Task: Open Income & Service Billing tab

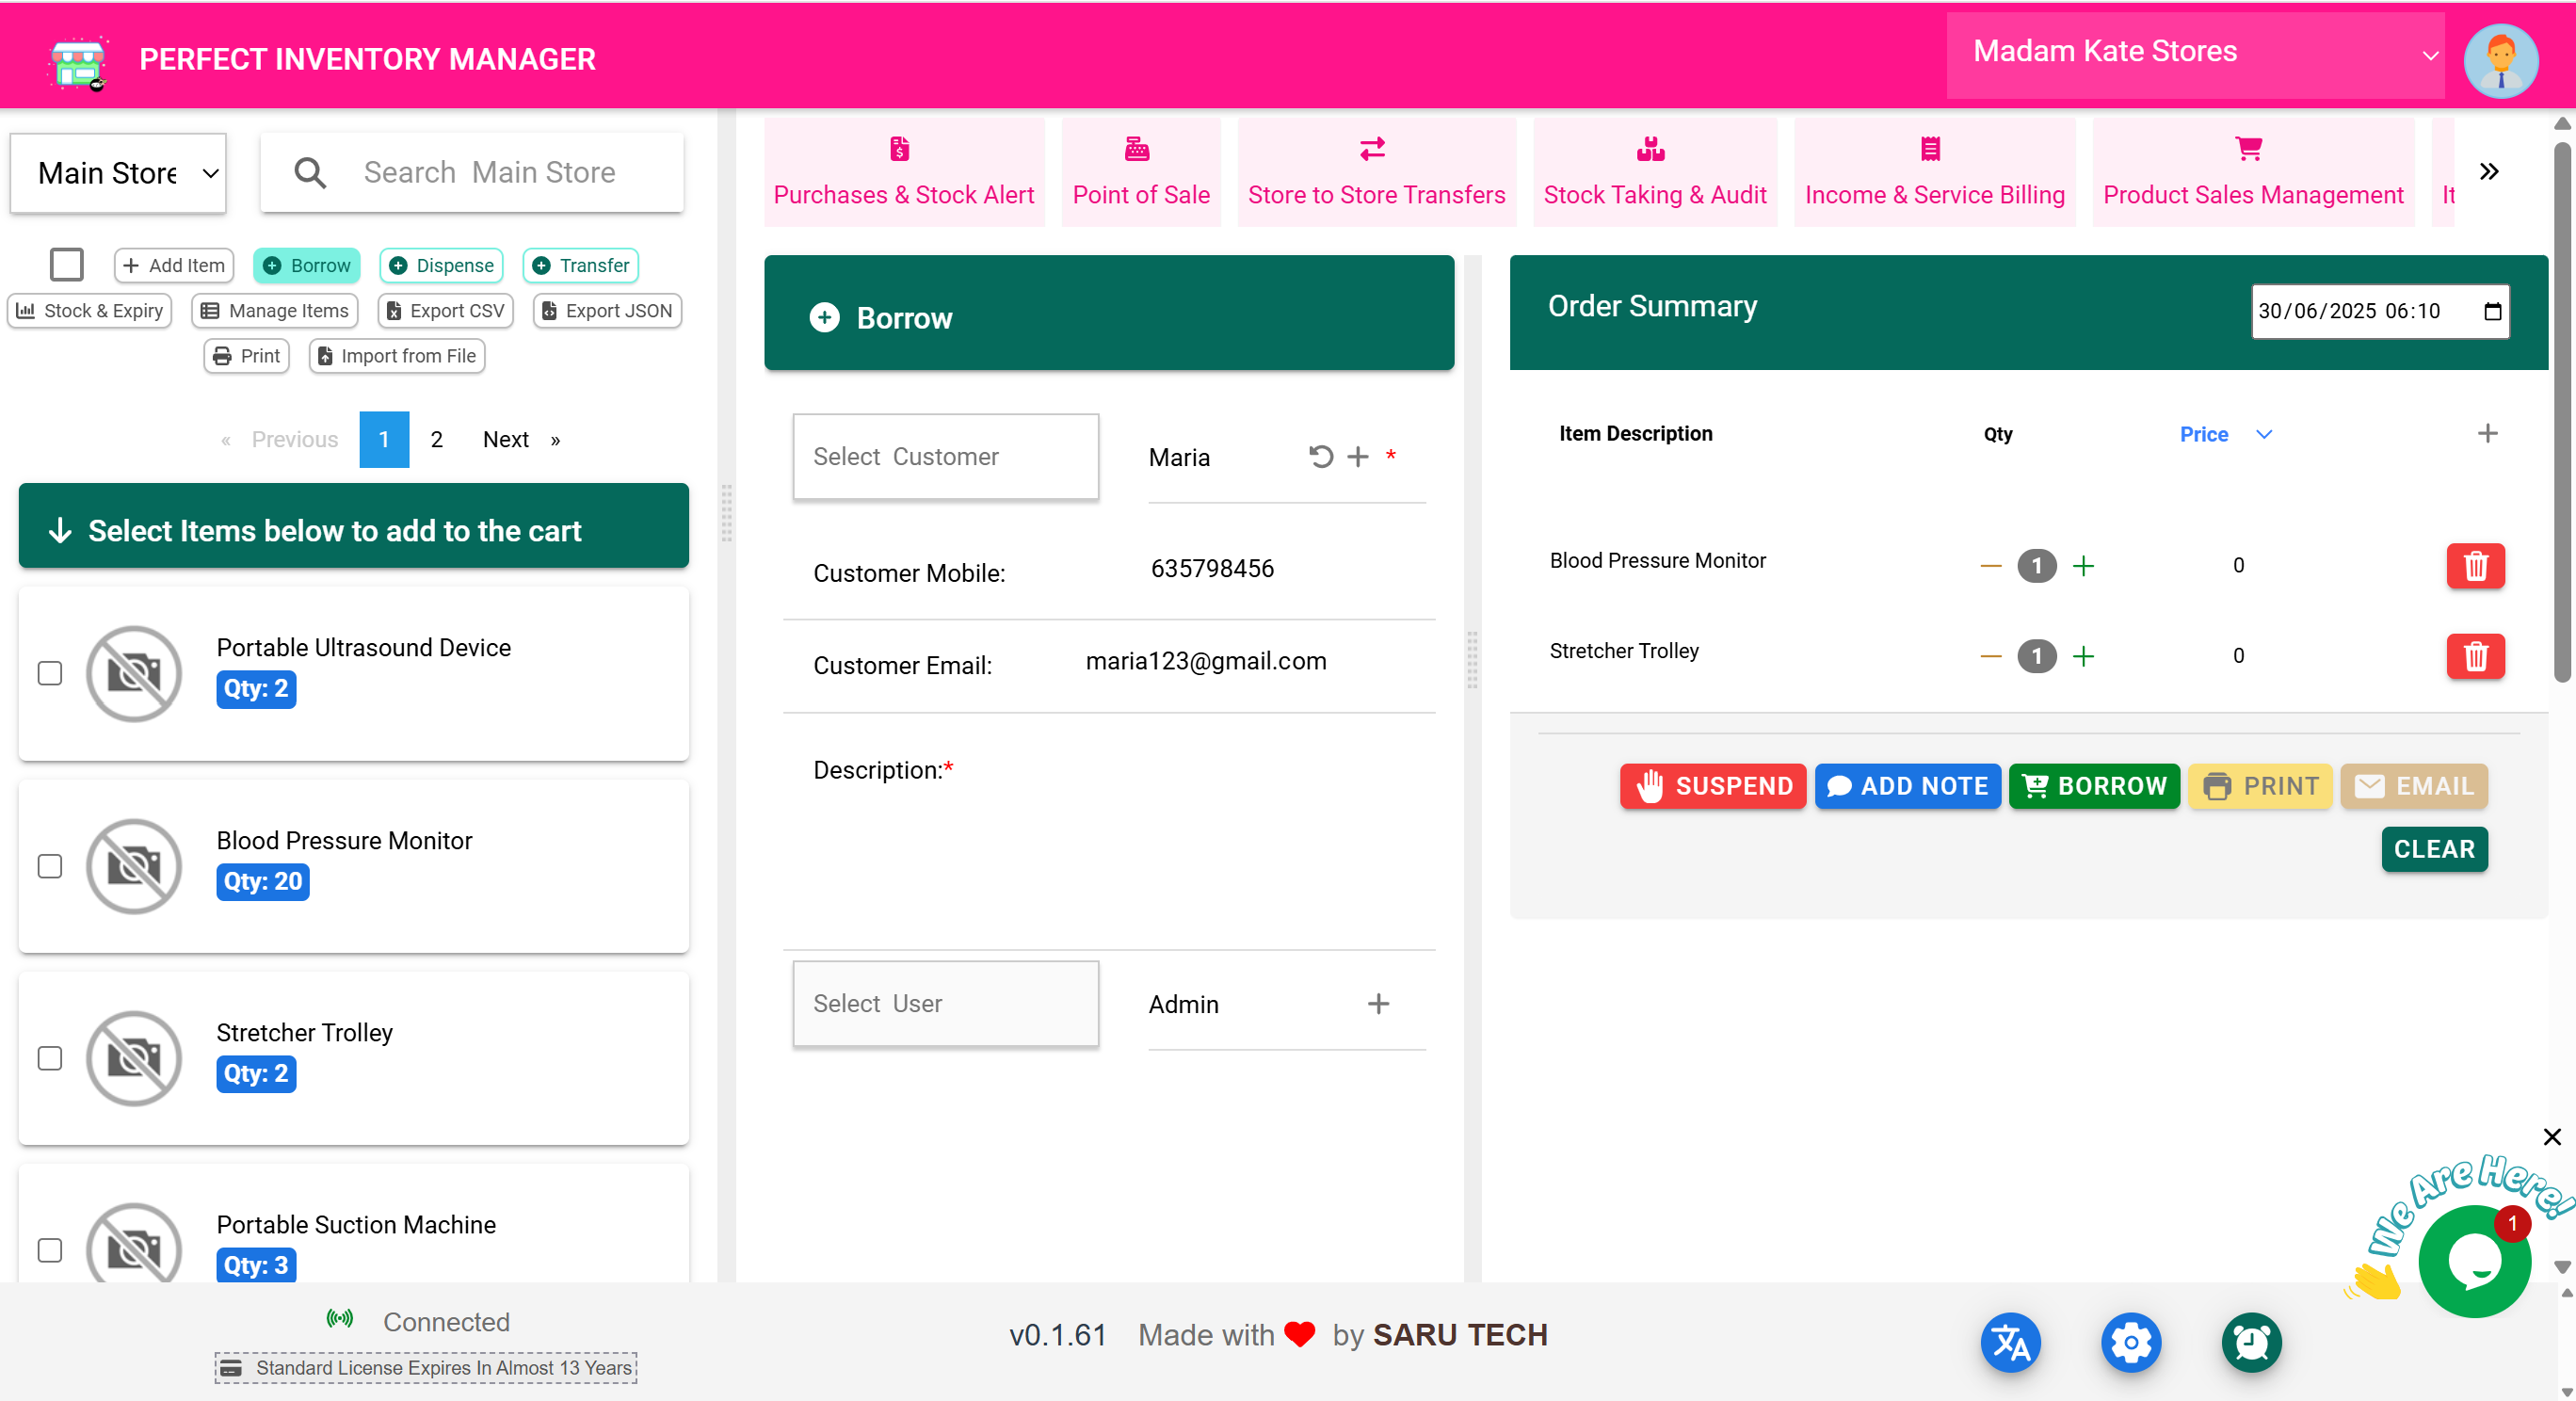Action: click(1934, 172)
